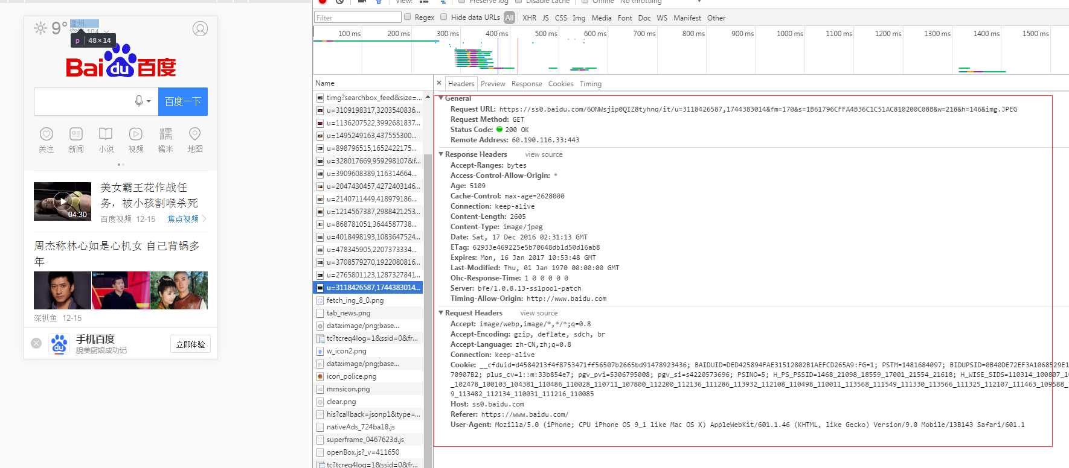This screenshot has height=468, width=1069.
Task: Open the user profile icon
Action: (200, 29)
